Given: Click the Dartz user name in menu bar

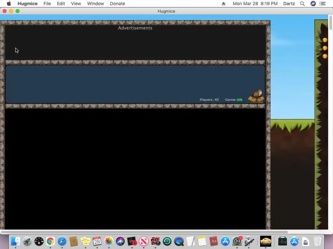Looking at the screenshot, I should coord(289,4).
